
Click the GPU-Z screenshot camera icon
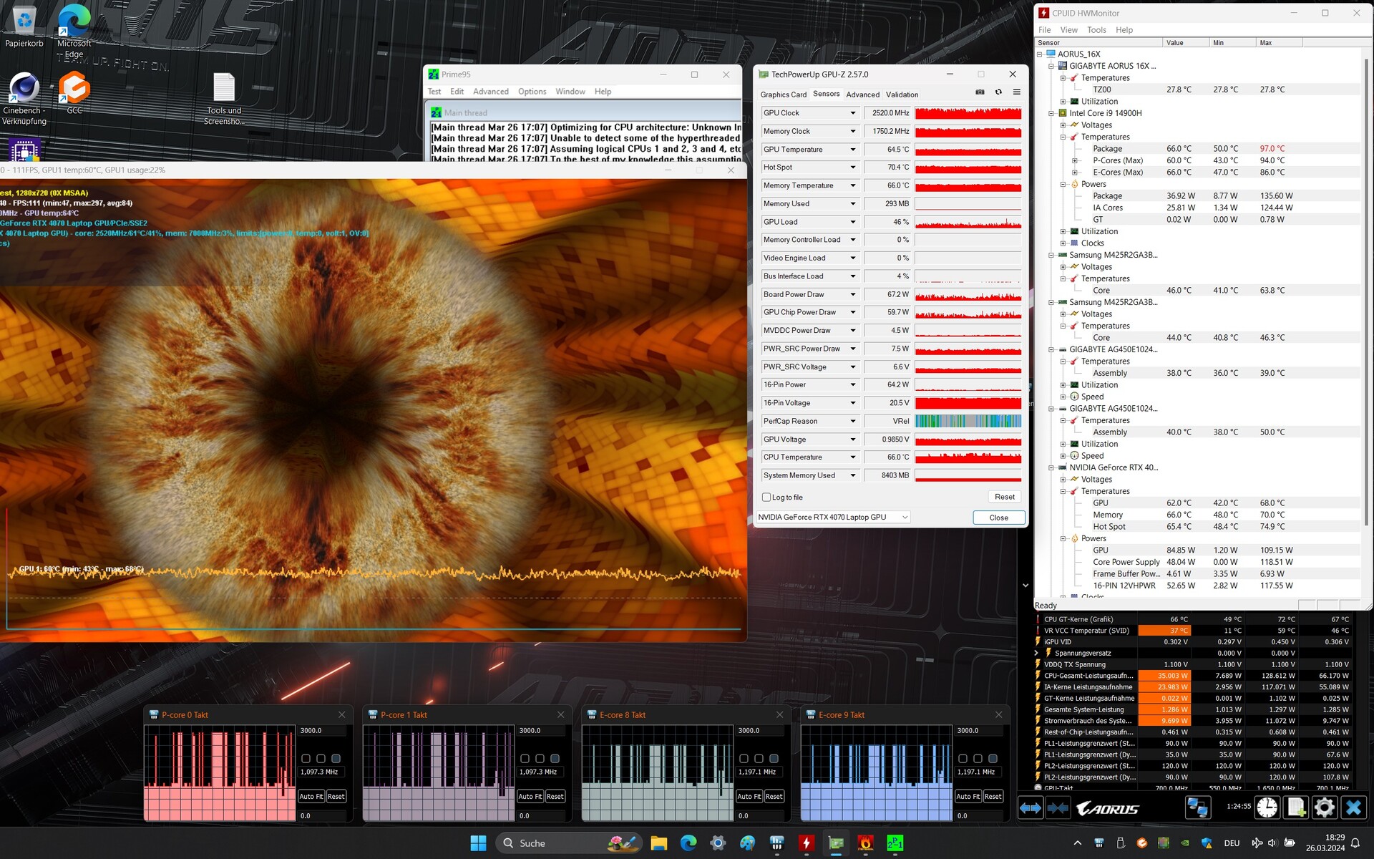(980, 92)
